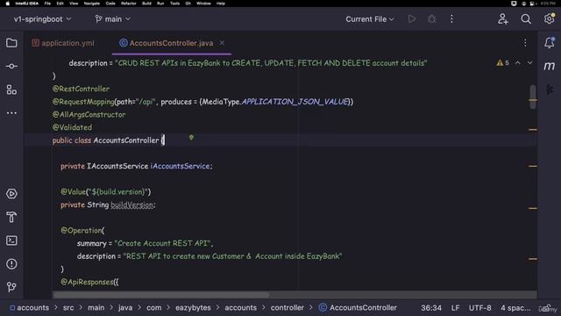Open the File menu
The width and height of the screenshot is (561, 316).
coord(47,4)
